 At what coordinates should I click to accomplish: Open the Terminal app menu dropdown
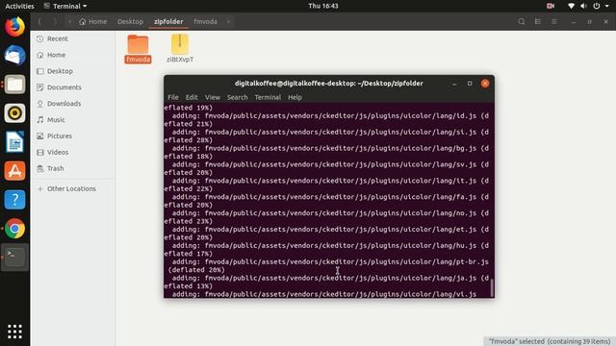pos(65,6)
